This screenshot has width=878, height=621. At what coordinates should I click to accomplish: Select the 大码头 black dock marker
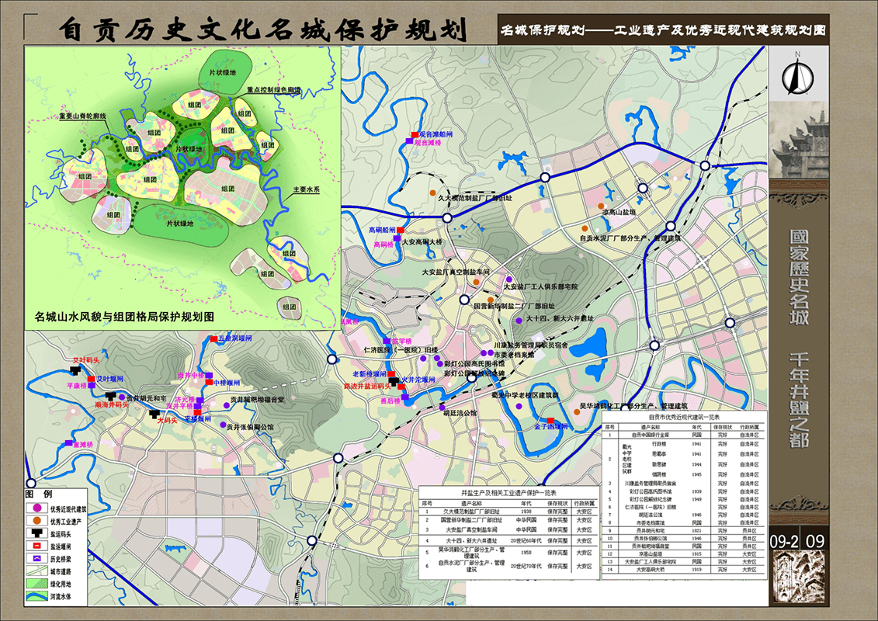153,413
